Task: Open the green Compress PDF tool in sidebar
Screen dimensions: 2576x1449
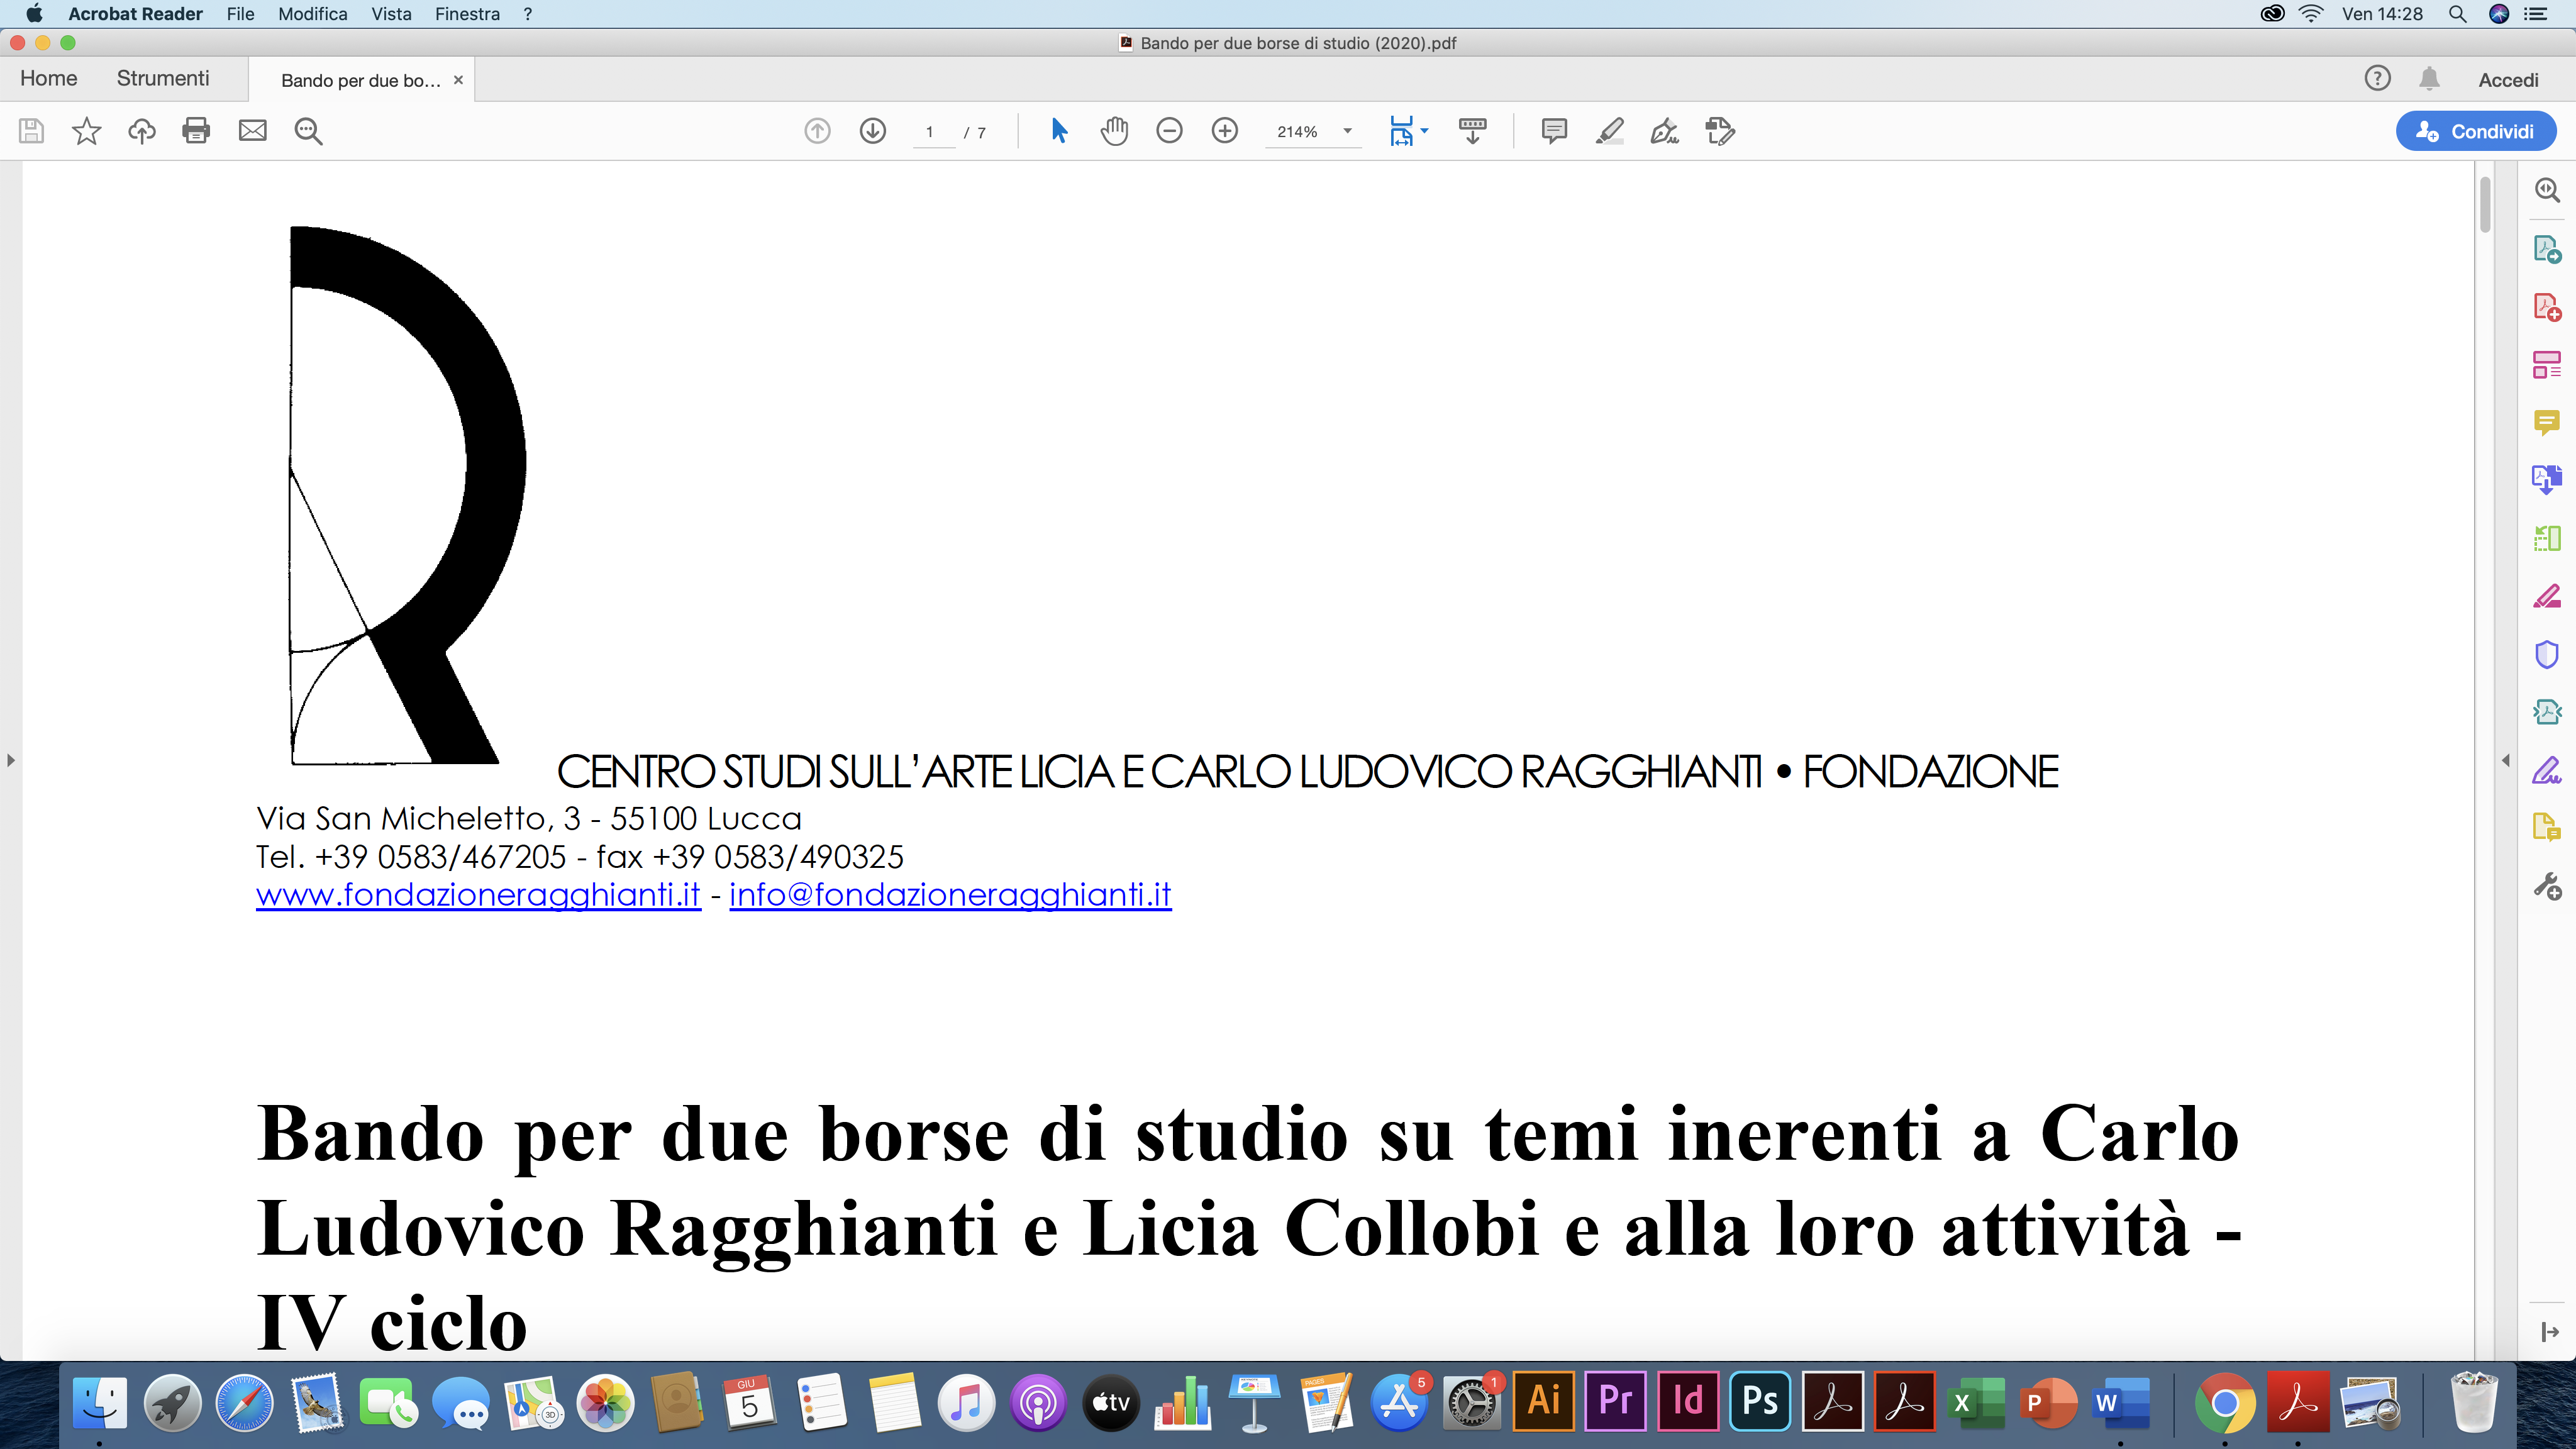Action: click(2547, 538)
